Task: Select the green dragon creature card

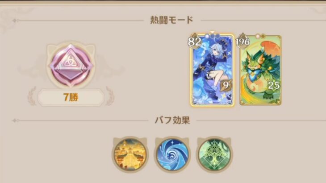Action: (260, 70)
